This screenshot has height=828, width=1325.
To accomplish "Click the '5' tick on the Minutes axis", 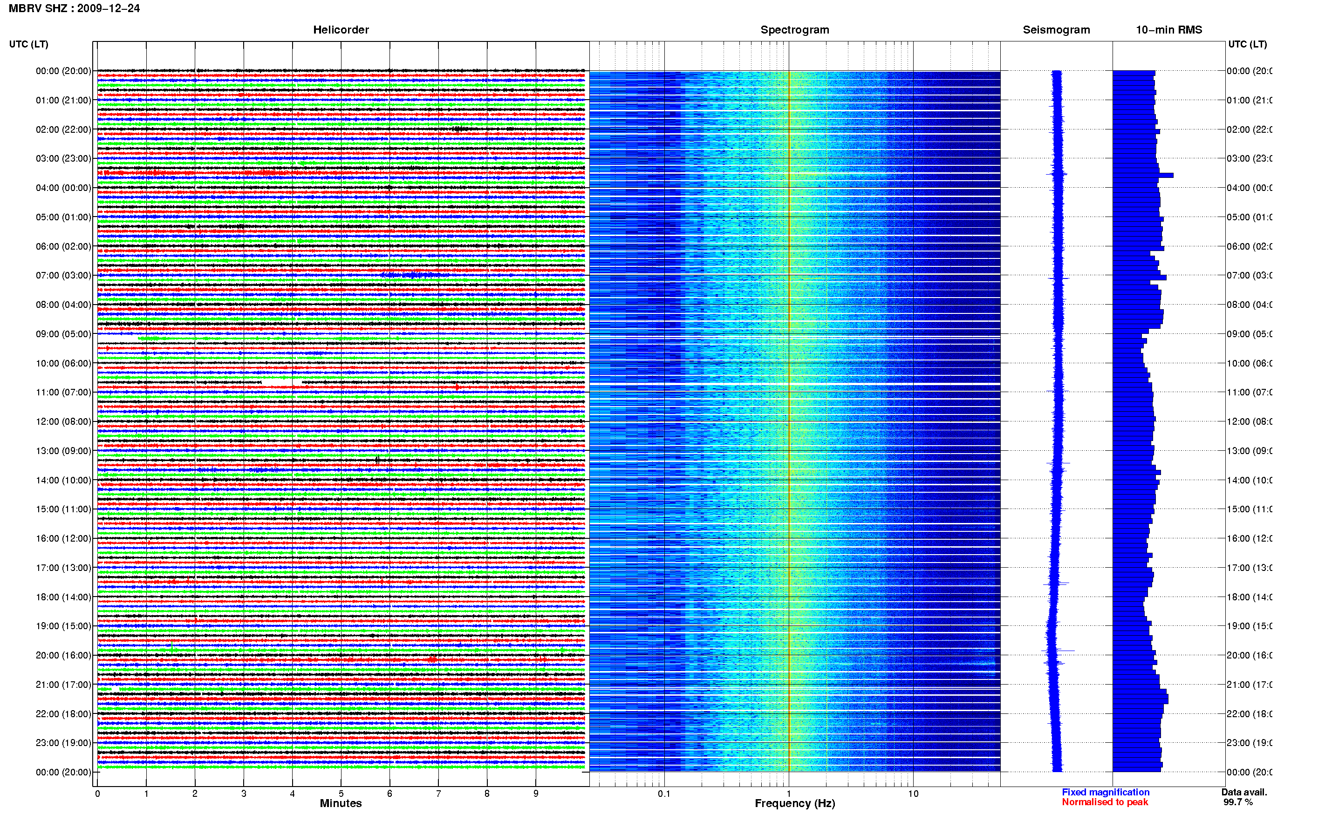I will click(341, 793).
